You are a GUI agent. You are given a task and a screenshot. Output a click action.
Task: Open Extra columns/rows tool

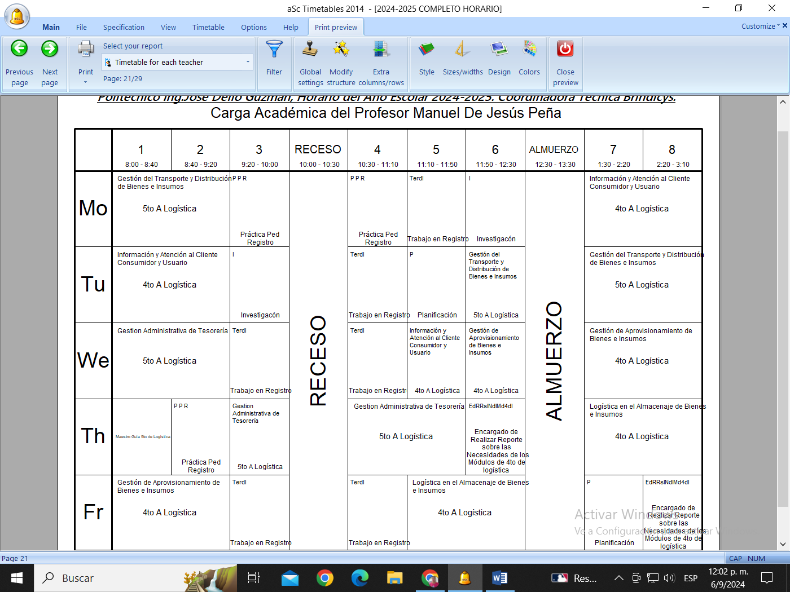click(x=381, y=63)
